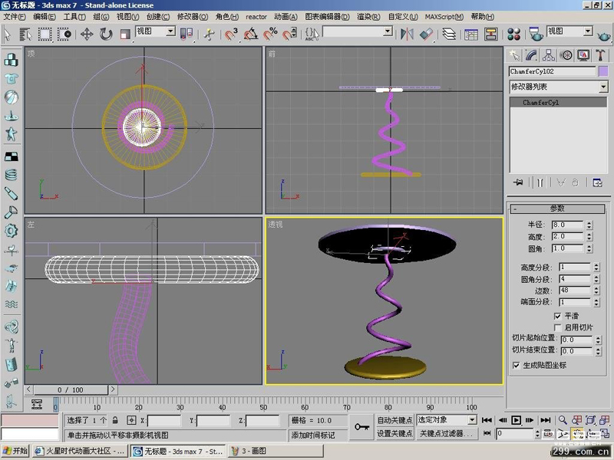Activate Select and Uniform Scale tool

point(125,34)
